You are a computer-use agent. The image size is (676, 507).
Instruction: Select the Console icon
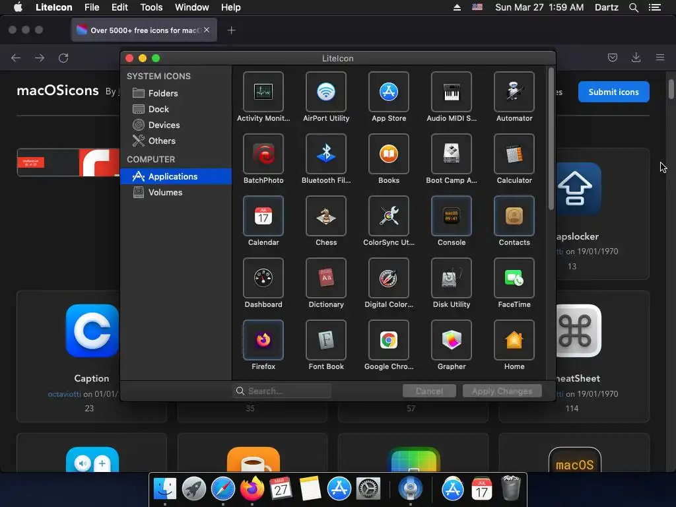[452, 216]
